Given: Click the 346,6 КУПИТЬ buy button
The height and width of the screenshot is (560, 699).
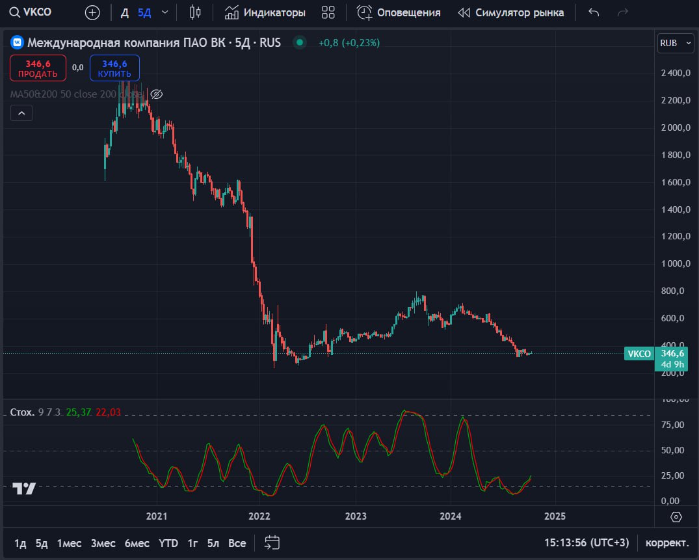Looking at the screenshot, I should click(x=114, y=68).
